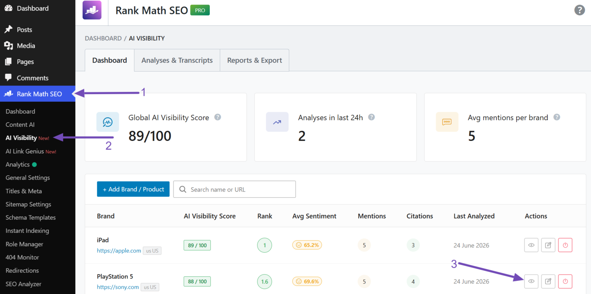Screen dimensions: 591x294
Task: Click the PRO badge
Action: click(200, 10)
